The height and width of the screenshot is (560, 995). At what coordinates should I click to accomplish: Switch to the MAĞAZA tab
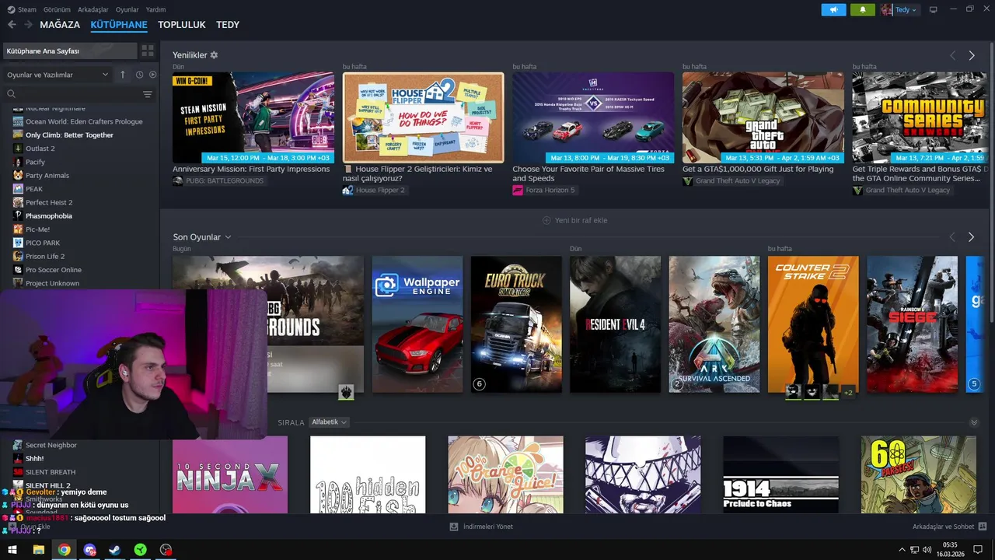tap(60, 25)
